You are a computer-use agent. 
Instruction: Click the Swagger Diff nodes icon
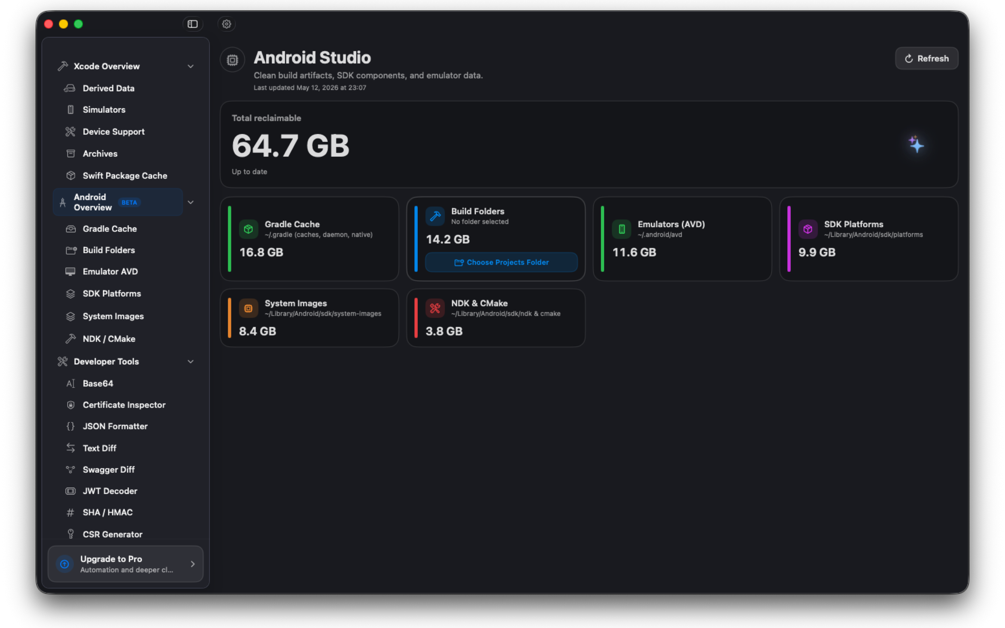click(70, 470)
